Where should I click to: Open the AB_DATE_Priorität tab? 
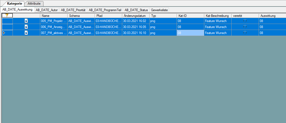73,10
